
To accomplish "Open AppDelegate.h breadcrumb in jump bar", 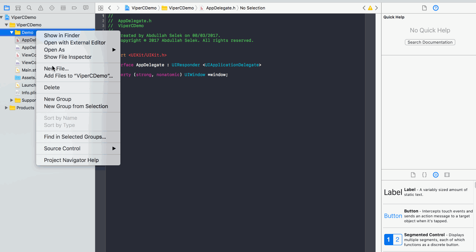I will click(217, 8).
